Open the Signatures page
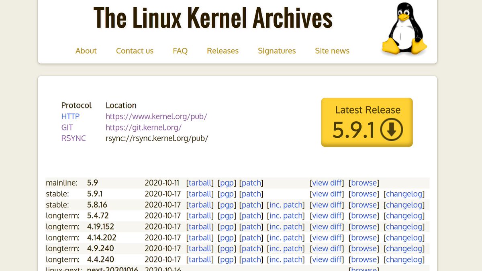 pyautogui.click(x=277, y=51)
